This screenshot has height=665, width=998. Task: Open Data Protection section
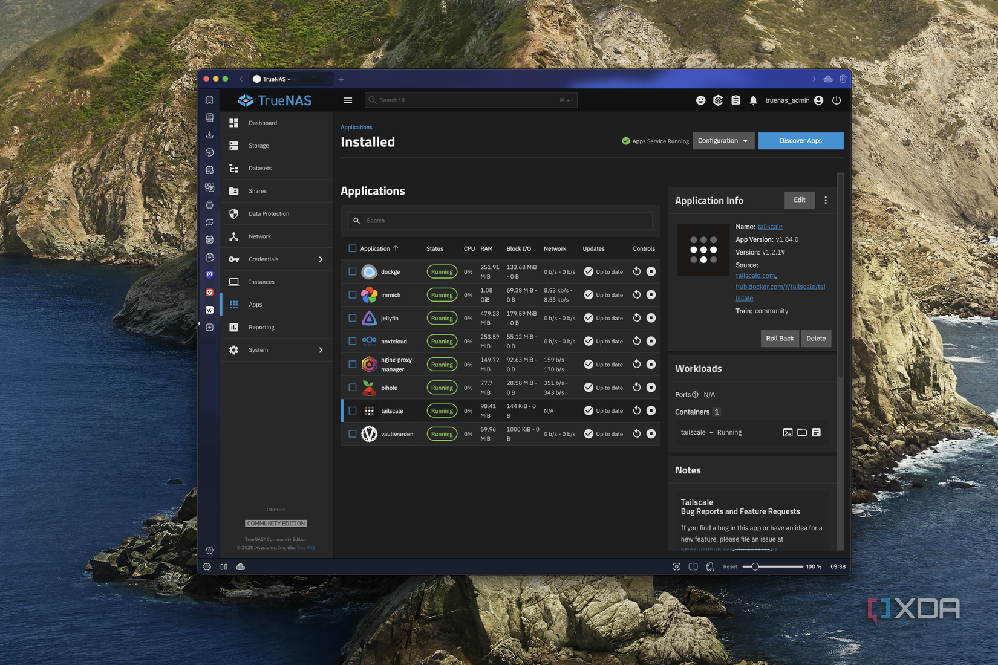276,214
